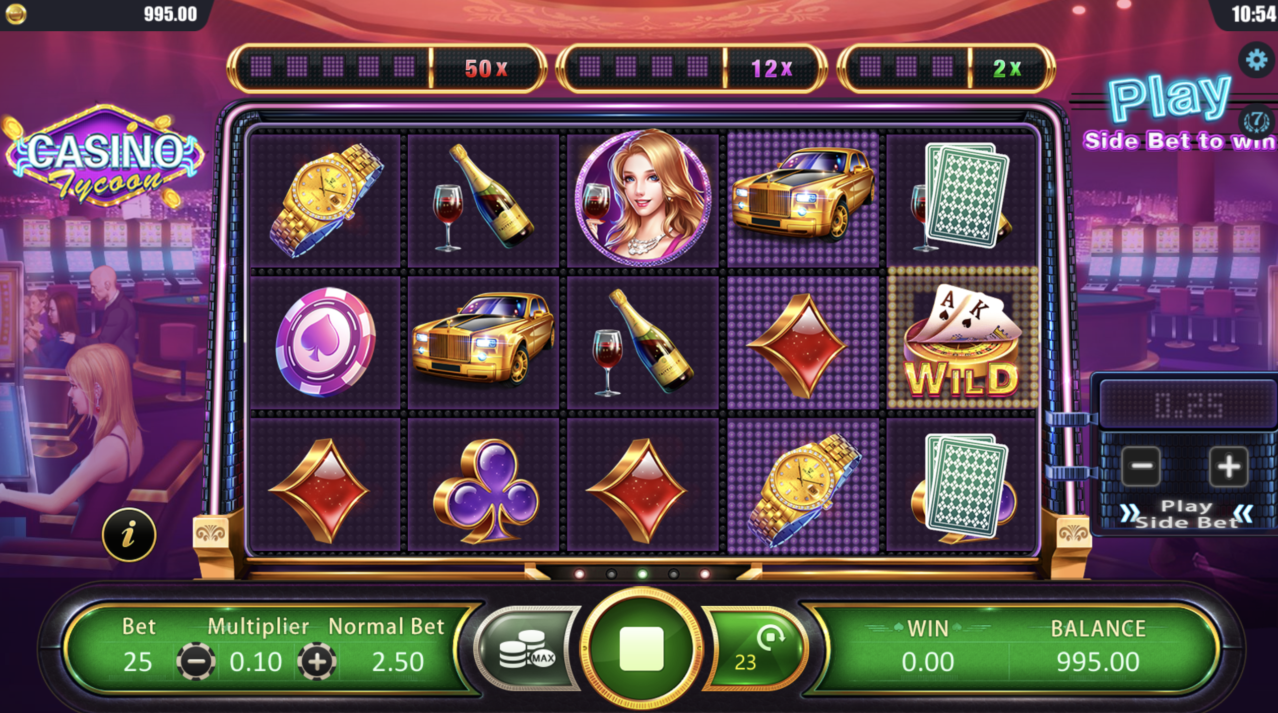
Task: Increase the side bet amount
Action: click(x=1228, y=466)
